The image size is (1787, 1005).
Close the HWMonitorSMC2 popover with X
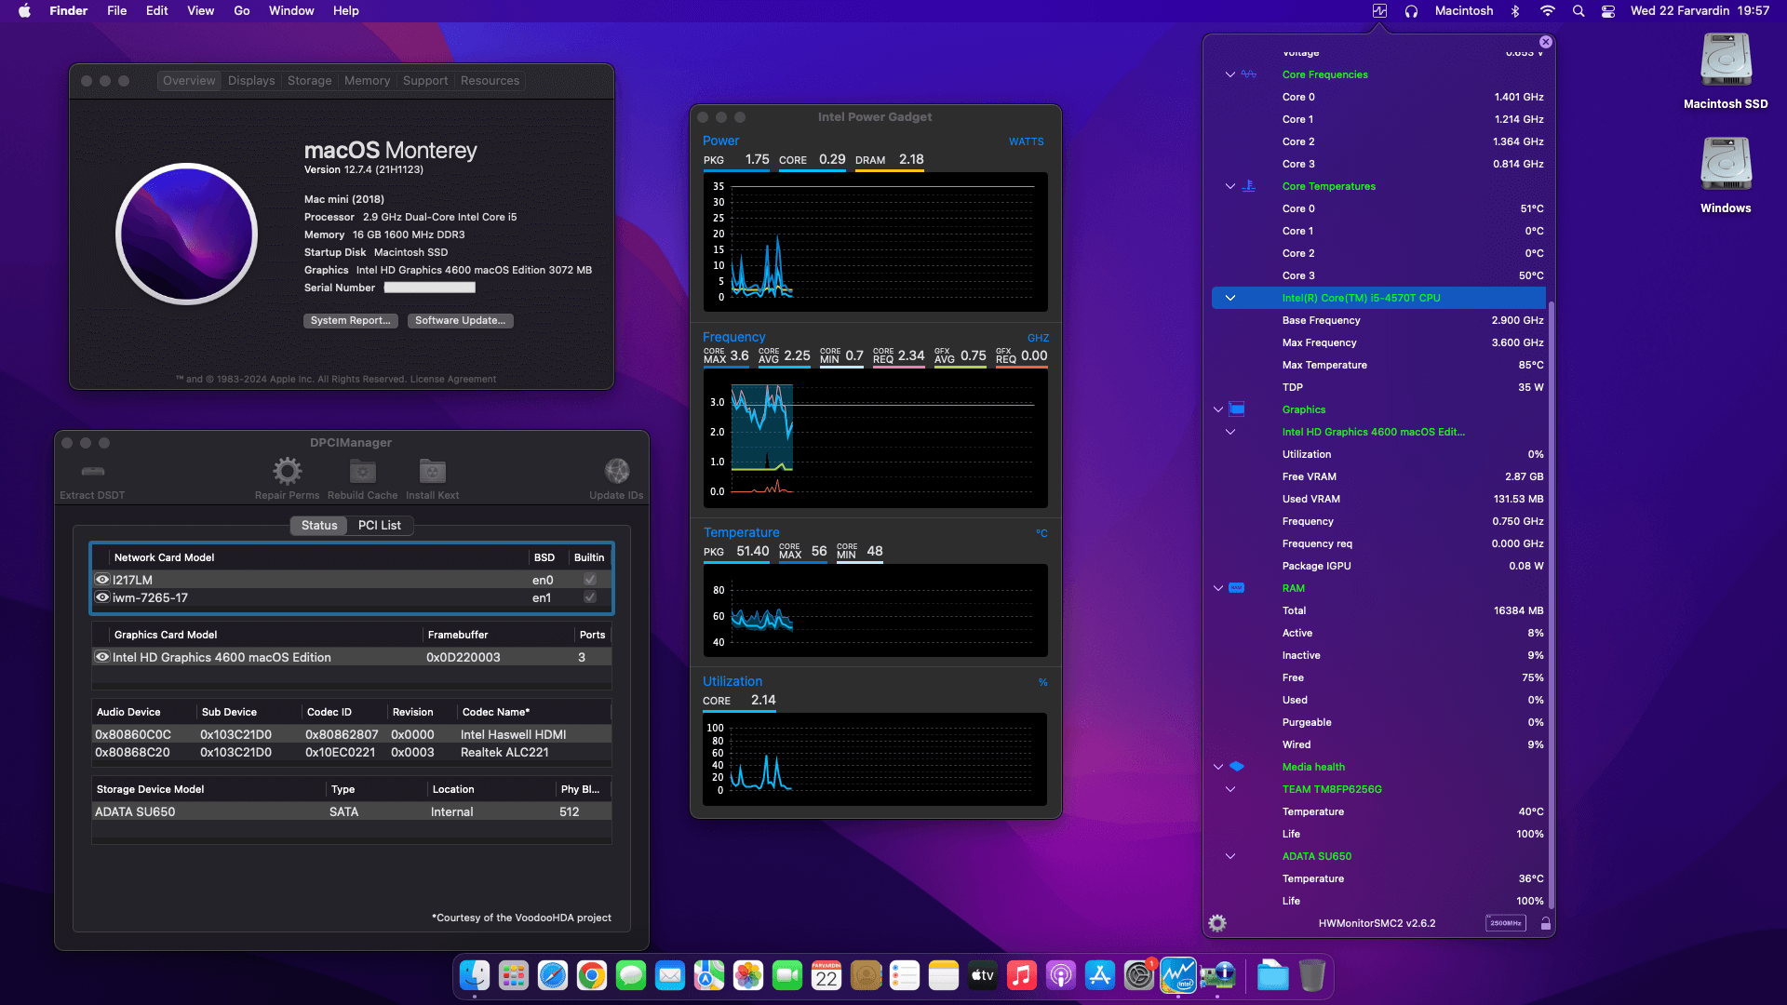[1545, 42]
